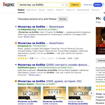Open the Переводчик tab
This screenshot has height=105, width=105.
(x=83, y=10)
